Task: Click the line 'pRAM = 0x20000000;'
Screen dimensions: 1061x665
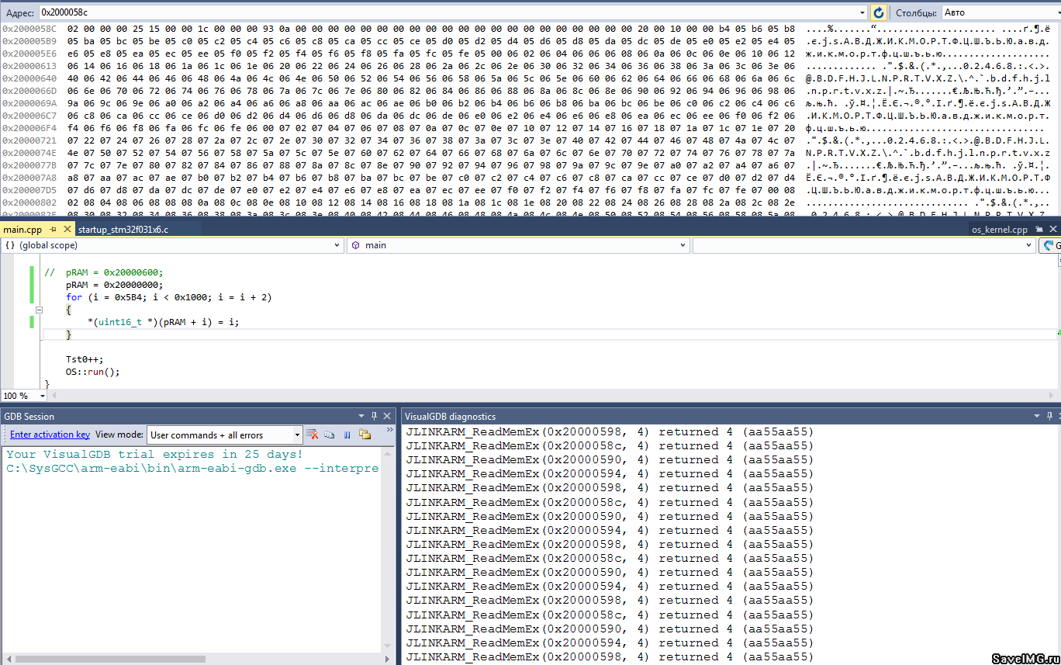Action: 115,285
